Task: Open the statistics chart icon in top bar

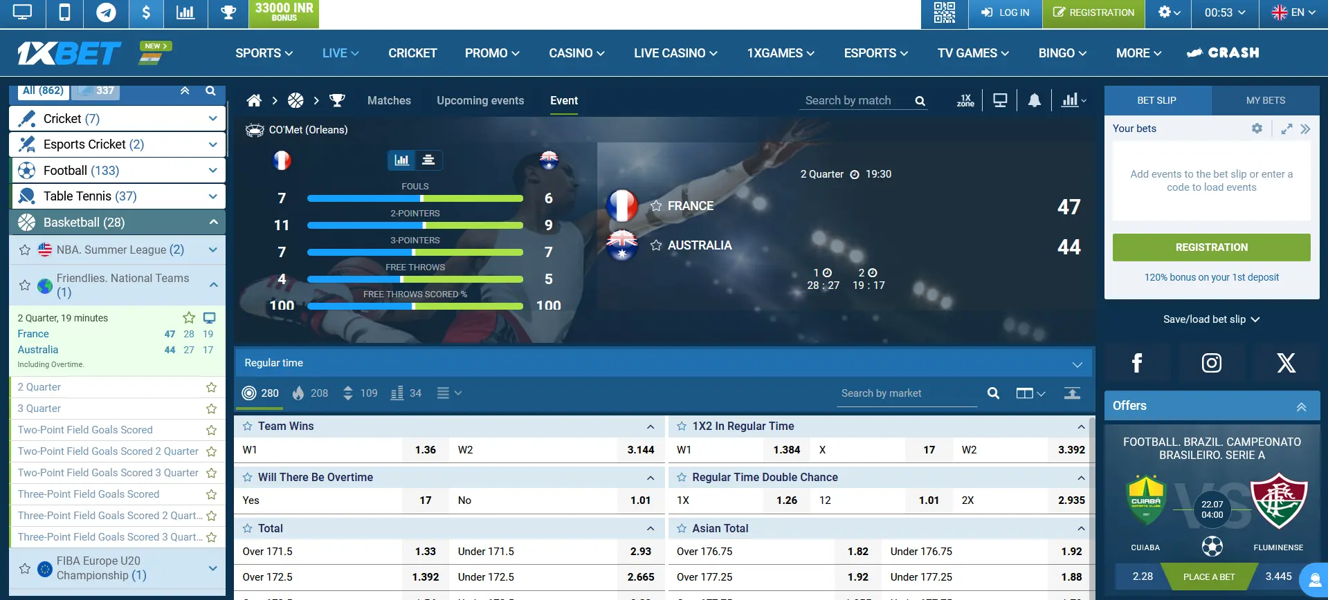Action: (185, 12)
